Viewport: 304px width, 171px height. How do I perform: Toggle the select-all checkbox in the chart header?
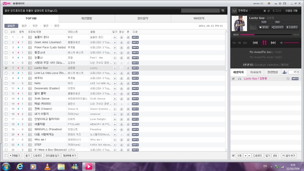[6, 32]
